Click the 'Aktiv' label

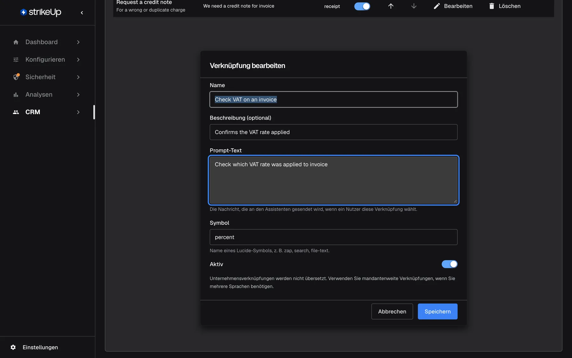pos(216,264)
